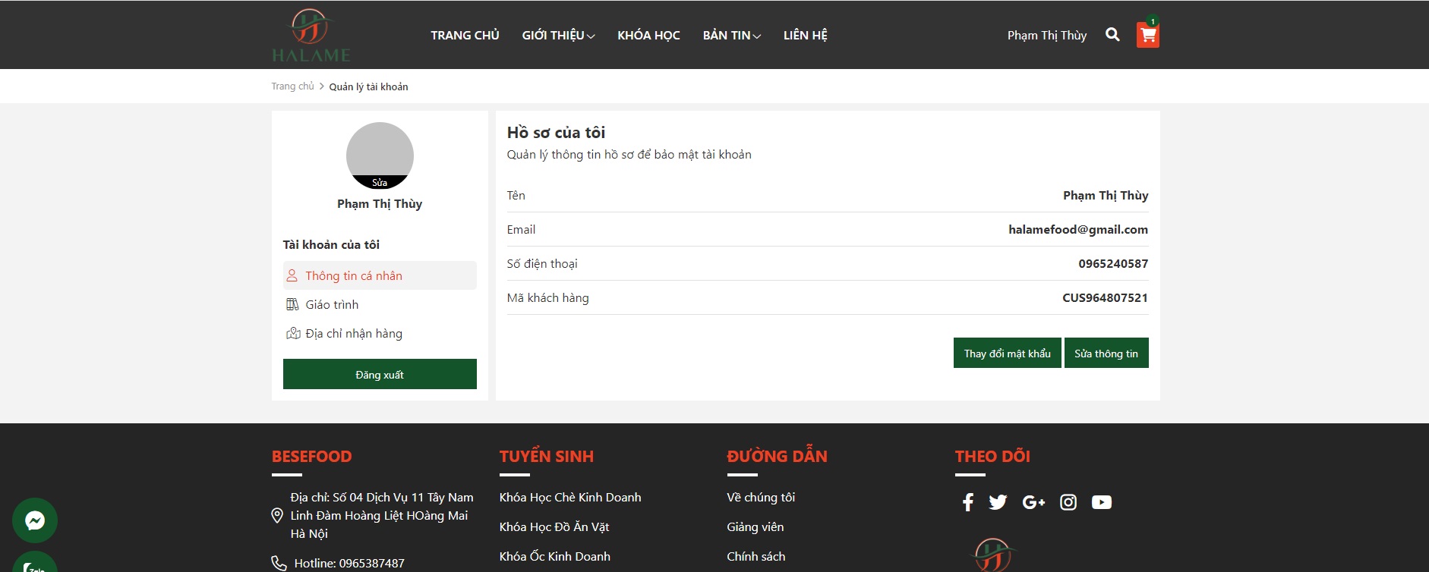Image resolution: width=1429 pixels, height=572 pixels.
Task: Click the HALAME logo in header
Action: coord(311,36)
